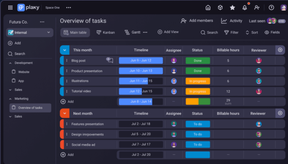Click the help question mark icon
Viewport: 288px width, 164px height.
(271, 7)
